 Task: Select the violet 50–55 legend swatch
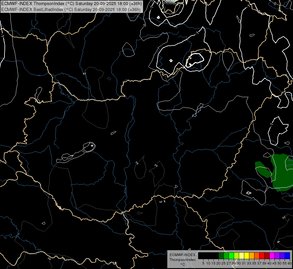[282, 256]
